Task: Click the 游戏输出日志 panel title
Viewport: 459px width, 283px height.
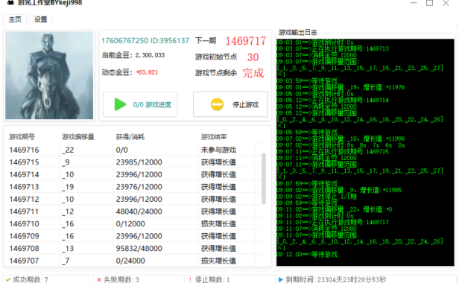Action: point(298,32)
